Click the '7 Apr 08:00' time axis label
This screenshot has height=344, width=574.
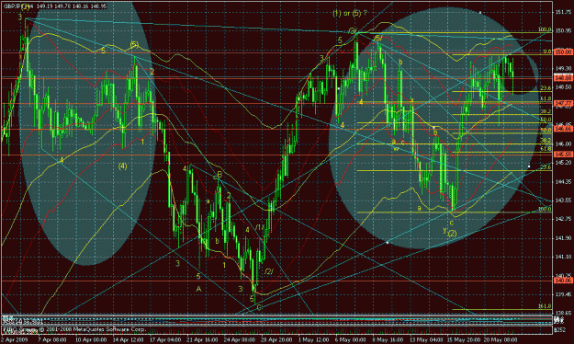51,340
